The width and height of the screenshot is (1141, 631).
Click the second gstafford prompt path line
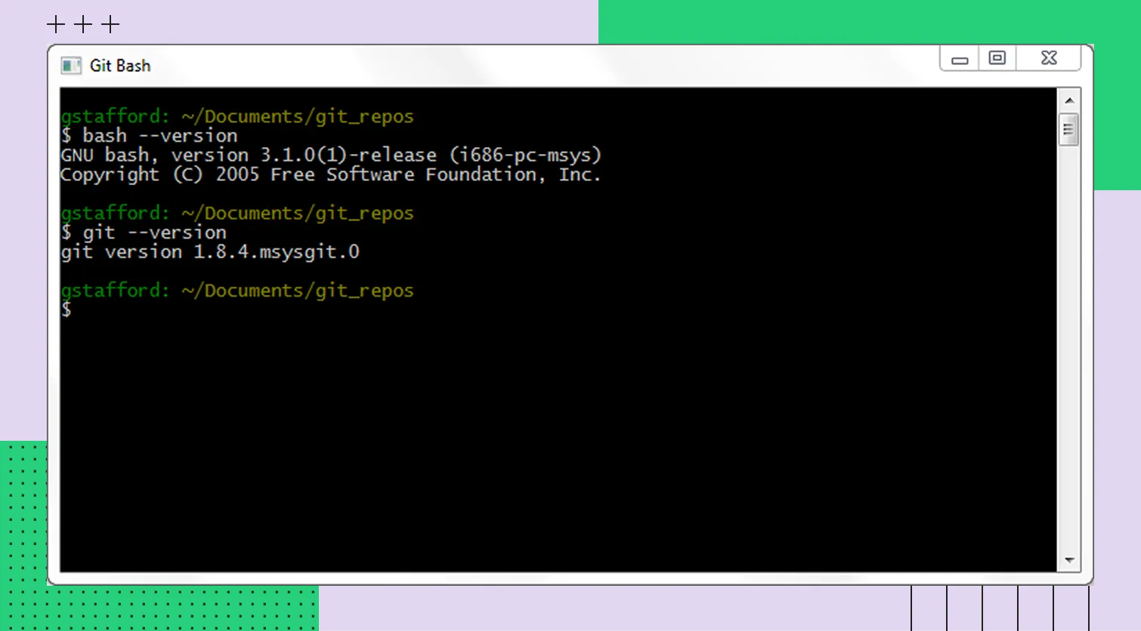[237, 213]
